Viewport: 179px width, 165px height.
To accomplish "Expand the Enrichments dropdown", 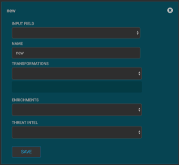I will [77, 110].
